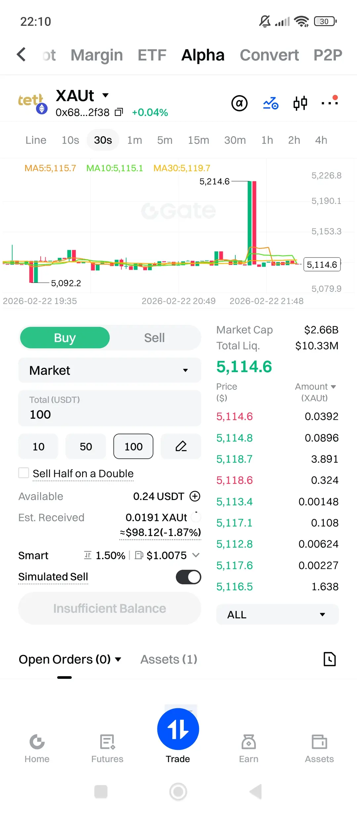The image size is (357, 813).
Task: Switch to the Convert tab
Action: coord(269,55)
